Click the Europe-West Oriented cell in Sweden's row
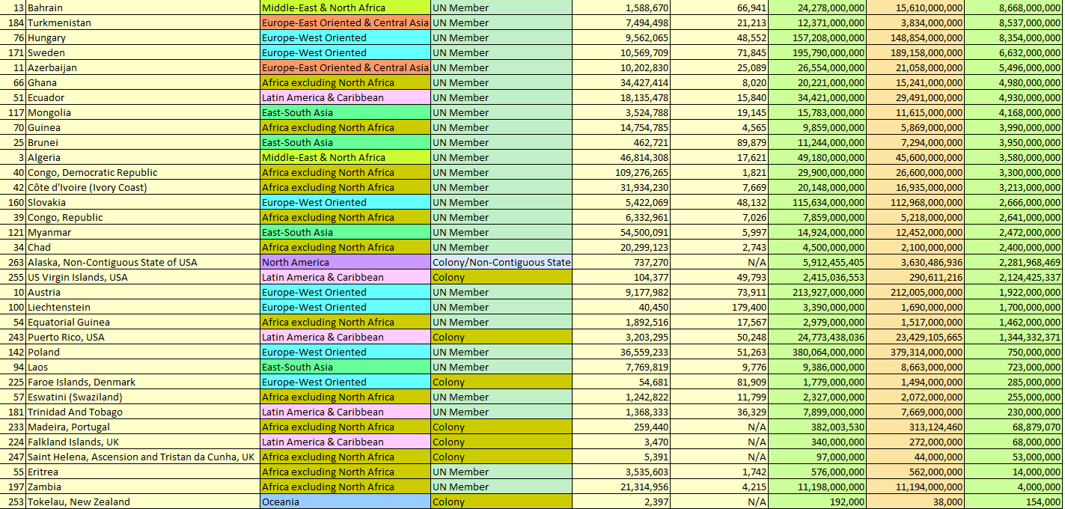This screenshot has height=509, width=1065. pyautogui.click(x=345, y=52)
